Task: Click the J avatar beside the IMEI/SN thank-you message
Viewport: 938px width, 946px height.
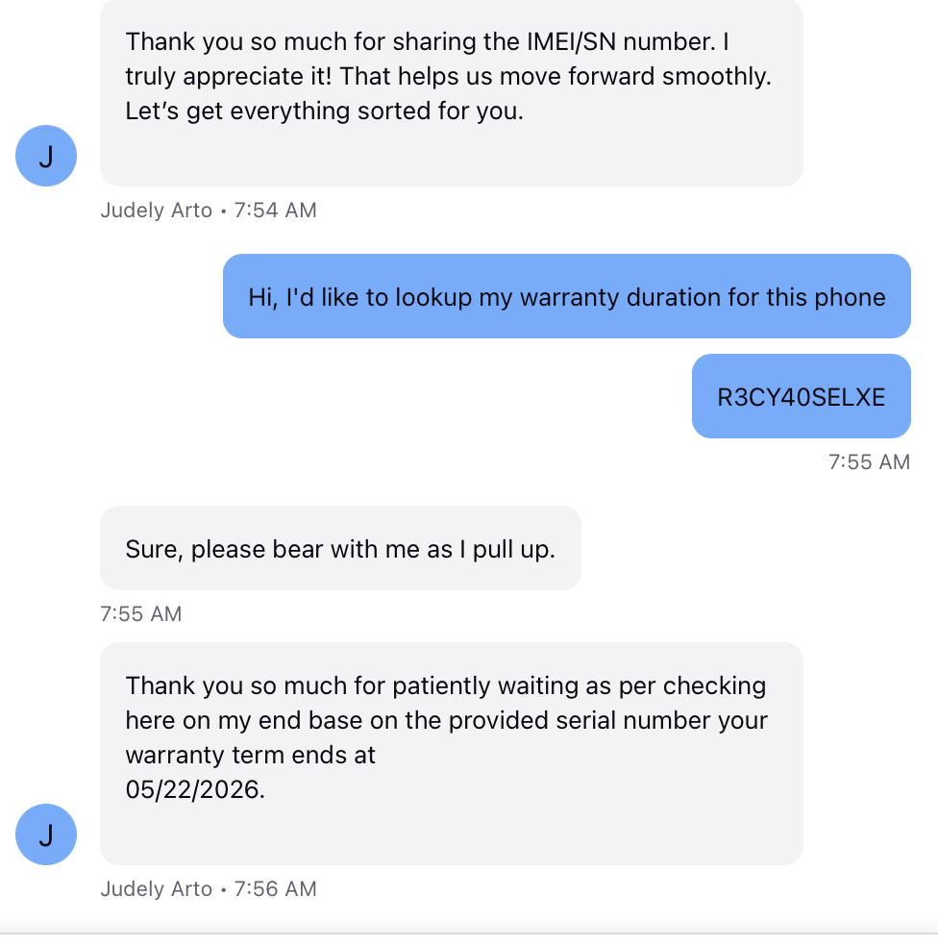Action: [x=46, y=156]
